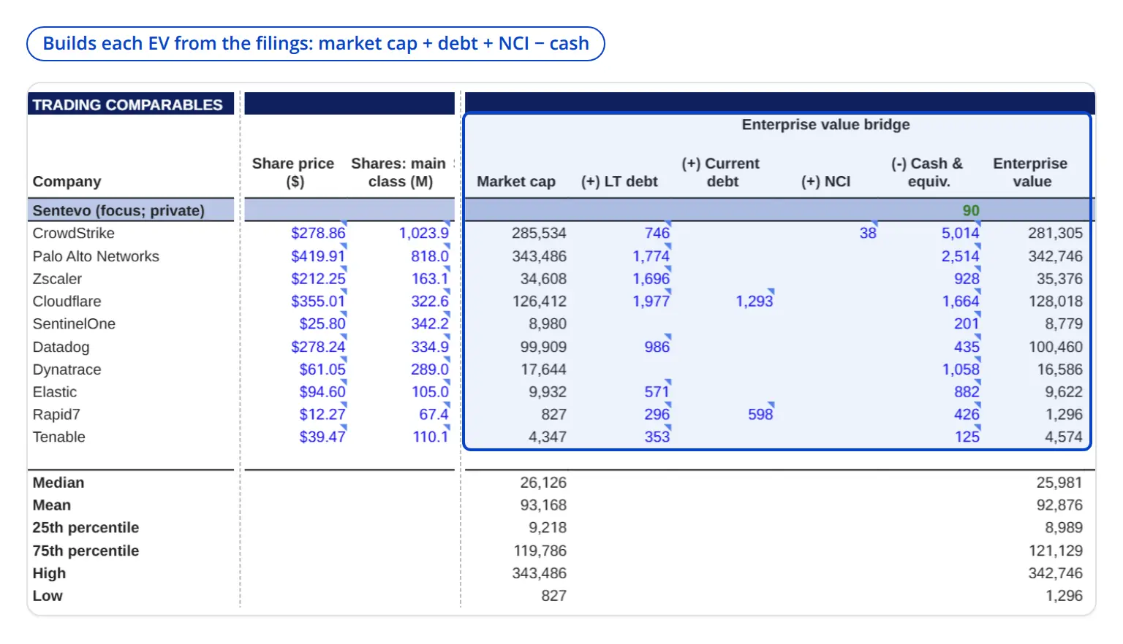Click the "Sentevo (focus; private)" row label
The image size is (1123, 644).
click(118, 210)
